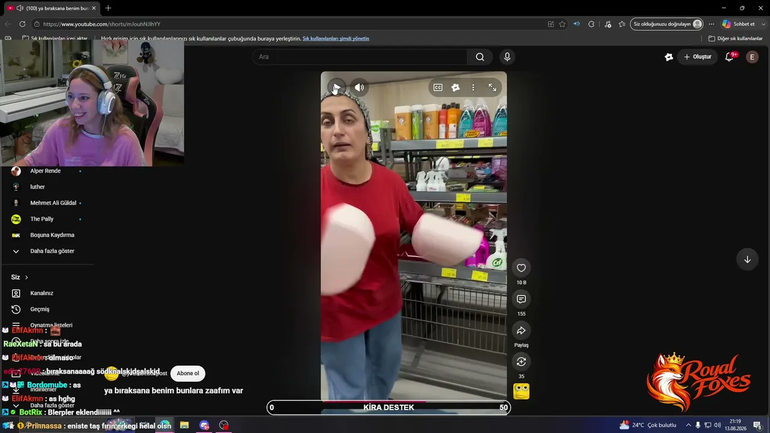This screenshot has width=770, height=433.
Task: Open the browser extensions puzzle icon
Action: 591,24
